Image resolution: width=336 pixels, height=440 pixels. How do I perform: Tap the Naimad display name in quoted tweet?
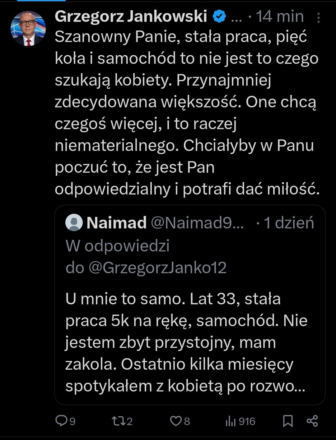[117, 223]
